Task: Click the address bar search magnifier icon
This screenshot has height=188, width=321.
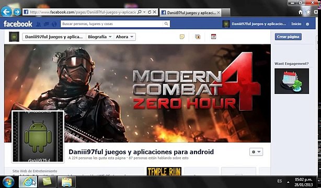Action: 139,12
